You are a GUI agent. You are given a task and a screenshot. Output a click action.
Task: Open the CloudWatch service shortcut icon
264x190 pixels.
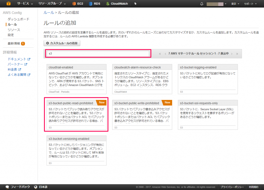click(108, 4)
